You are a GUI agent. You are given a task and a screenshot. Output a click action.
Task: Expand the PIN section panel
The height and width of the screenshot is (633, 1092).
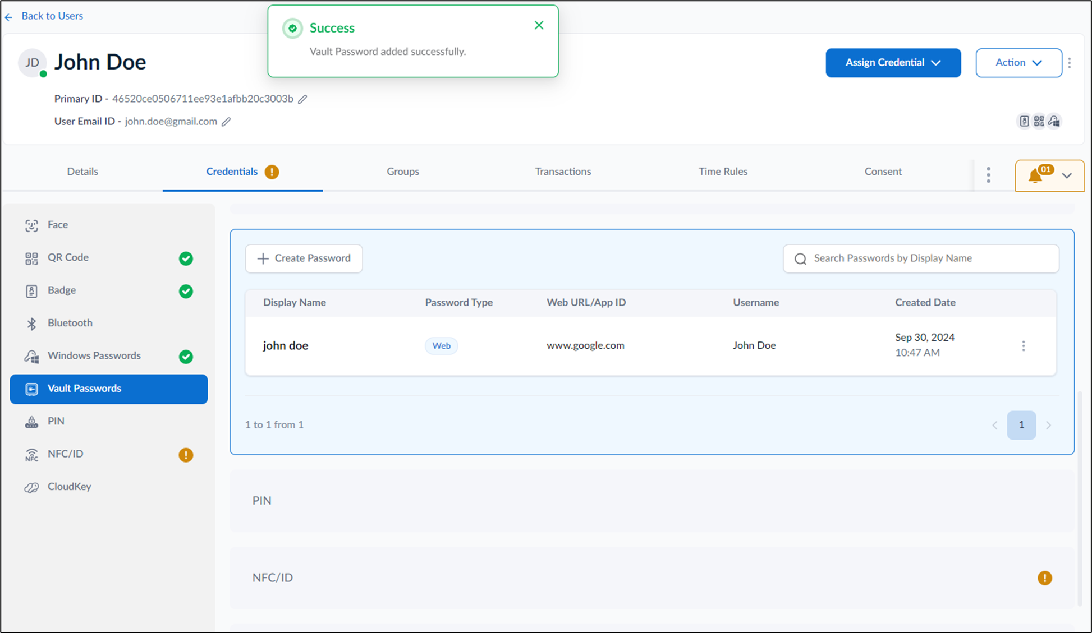[652, 501]
